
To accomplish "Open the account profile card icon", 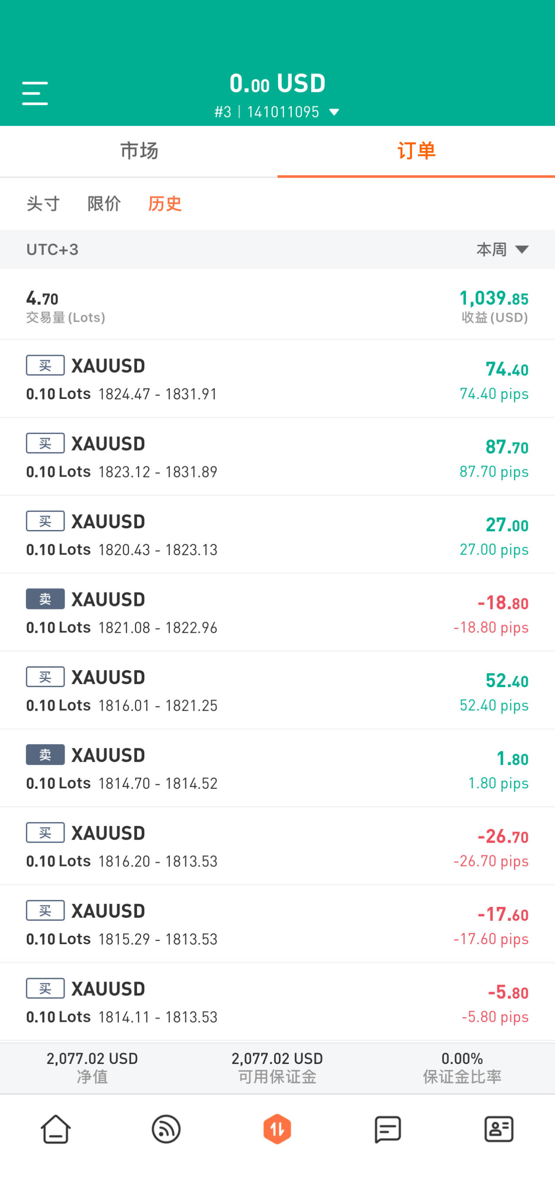I will (499, 1129).
